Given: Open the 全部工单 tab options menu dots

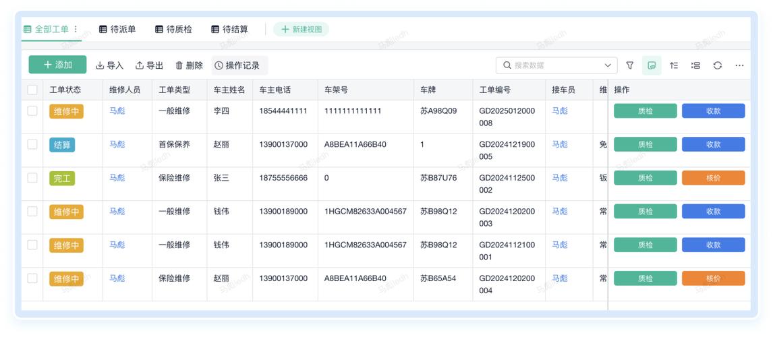Looking at the screenshot, I should [x=76, y=30].
